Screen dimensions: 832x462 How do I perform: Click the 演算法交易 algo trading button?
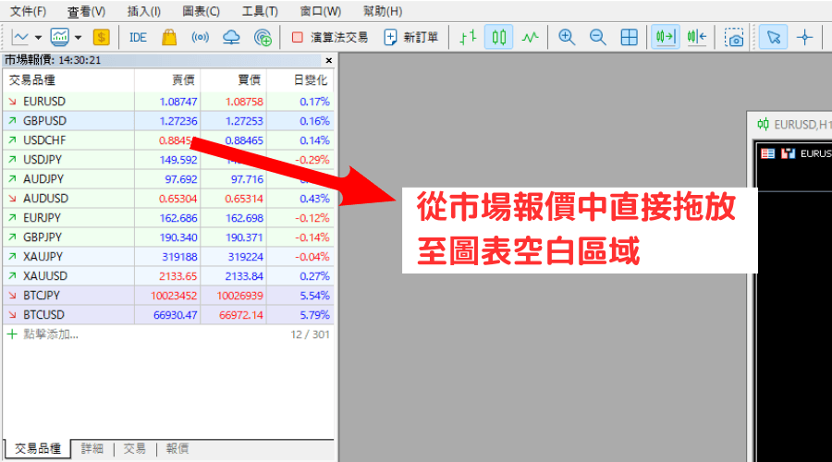pos(329,38)
